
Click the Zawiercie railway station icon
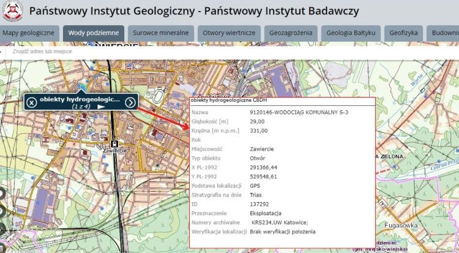(x=114, y=144)
